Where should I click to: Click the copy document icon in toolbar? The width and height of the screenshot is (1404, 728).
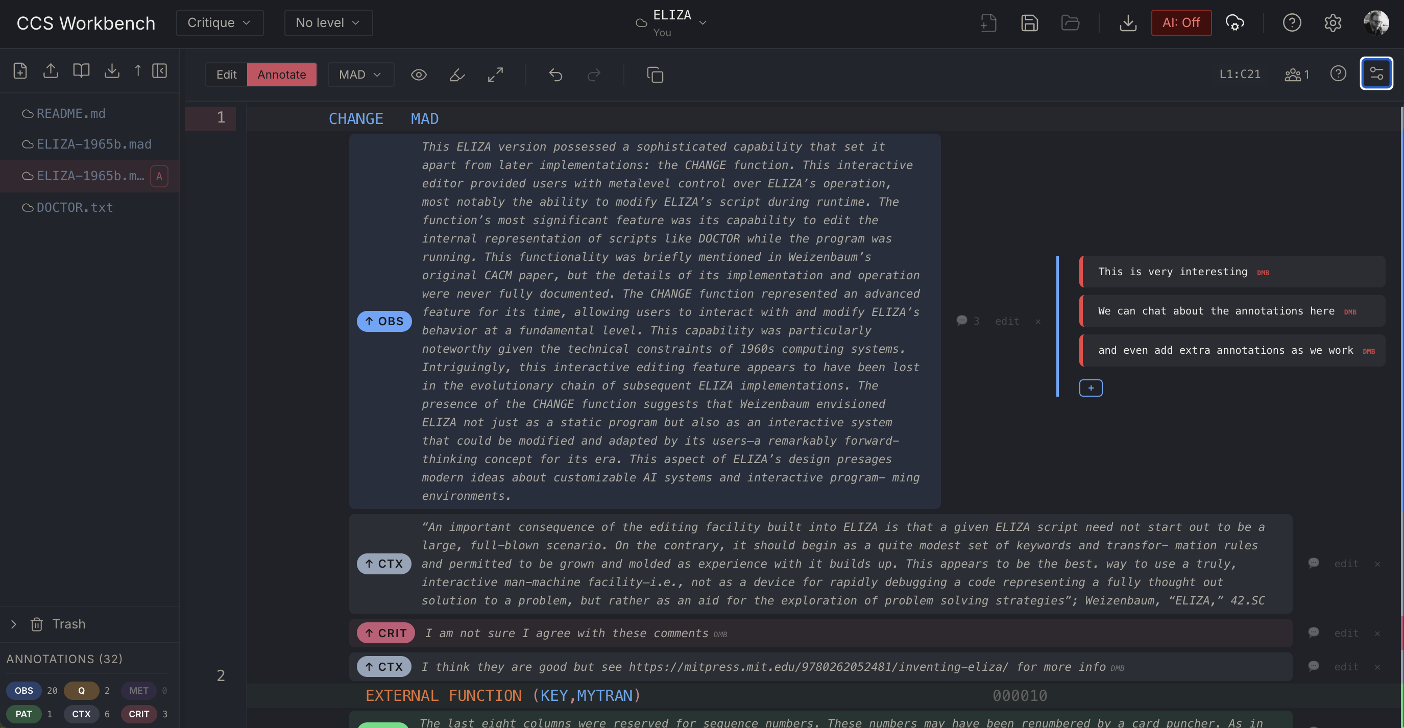pos(655,75)
